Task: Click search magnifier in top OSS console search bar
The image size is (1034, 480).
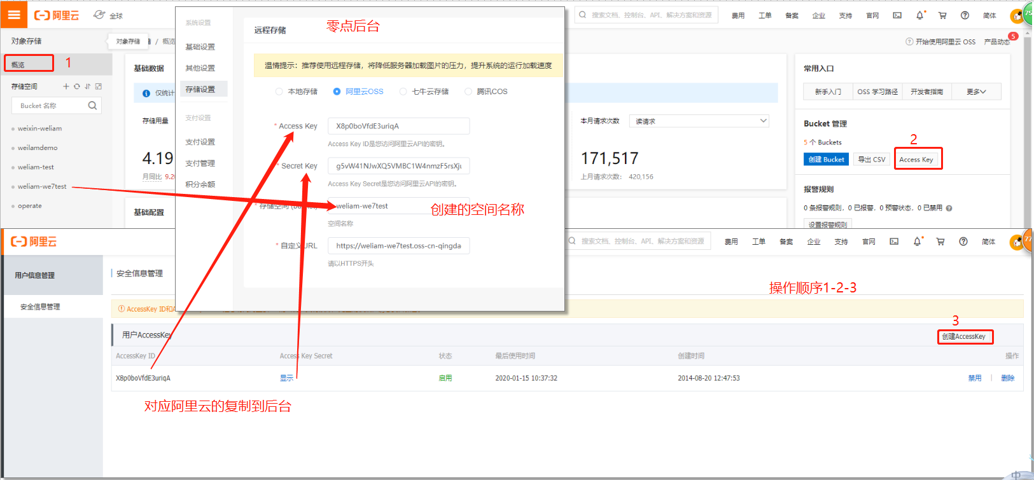Action: (x=582, y=15)
